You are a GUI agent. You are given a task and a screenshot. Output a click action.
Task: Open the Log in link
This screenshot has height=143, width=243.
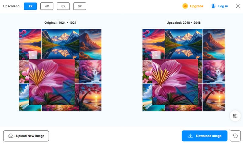click(223, 6)
